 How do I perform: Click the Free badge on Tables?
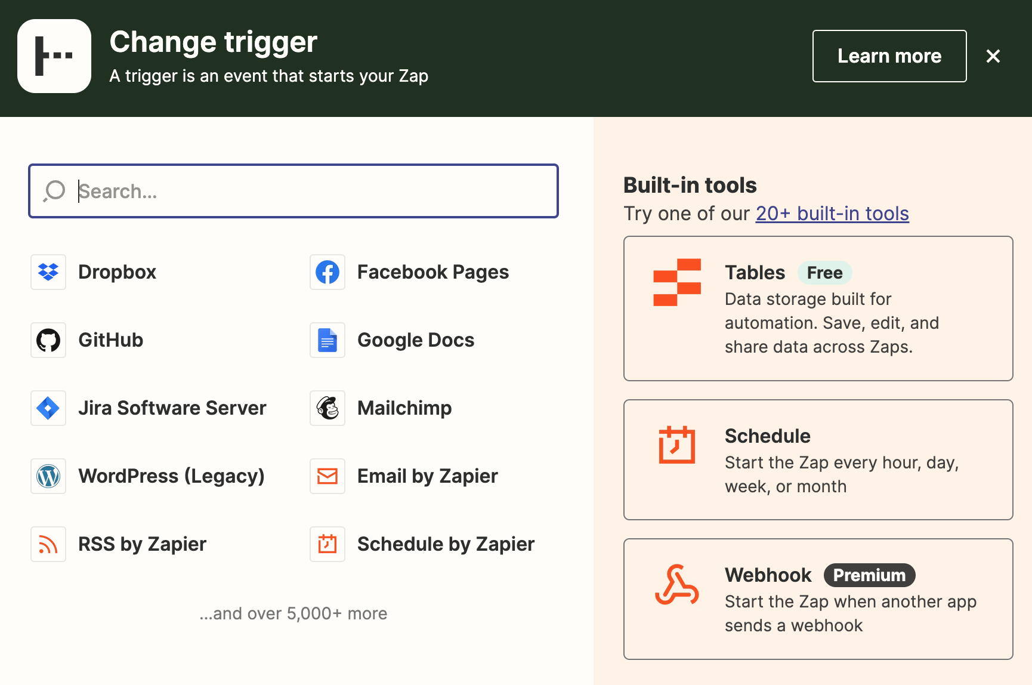click(x=825, y=273)
